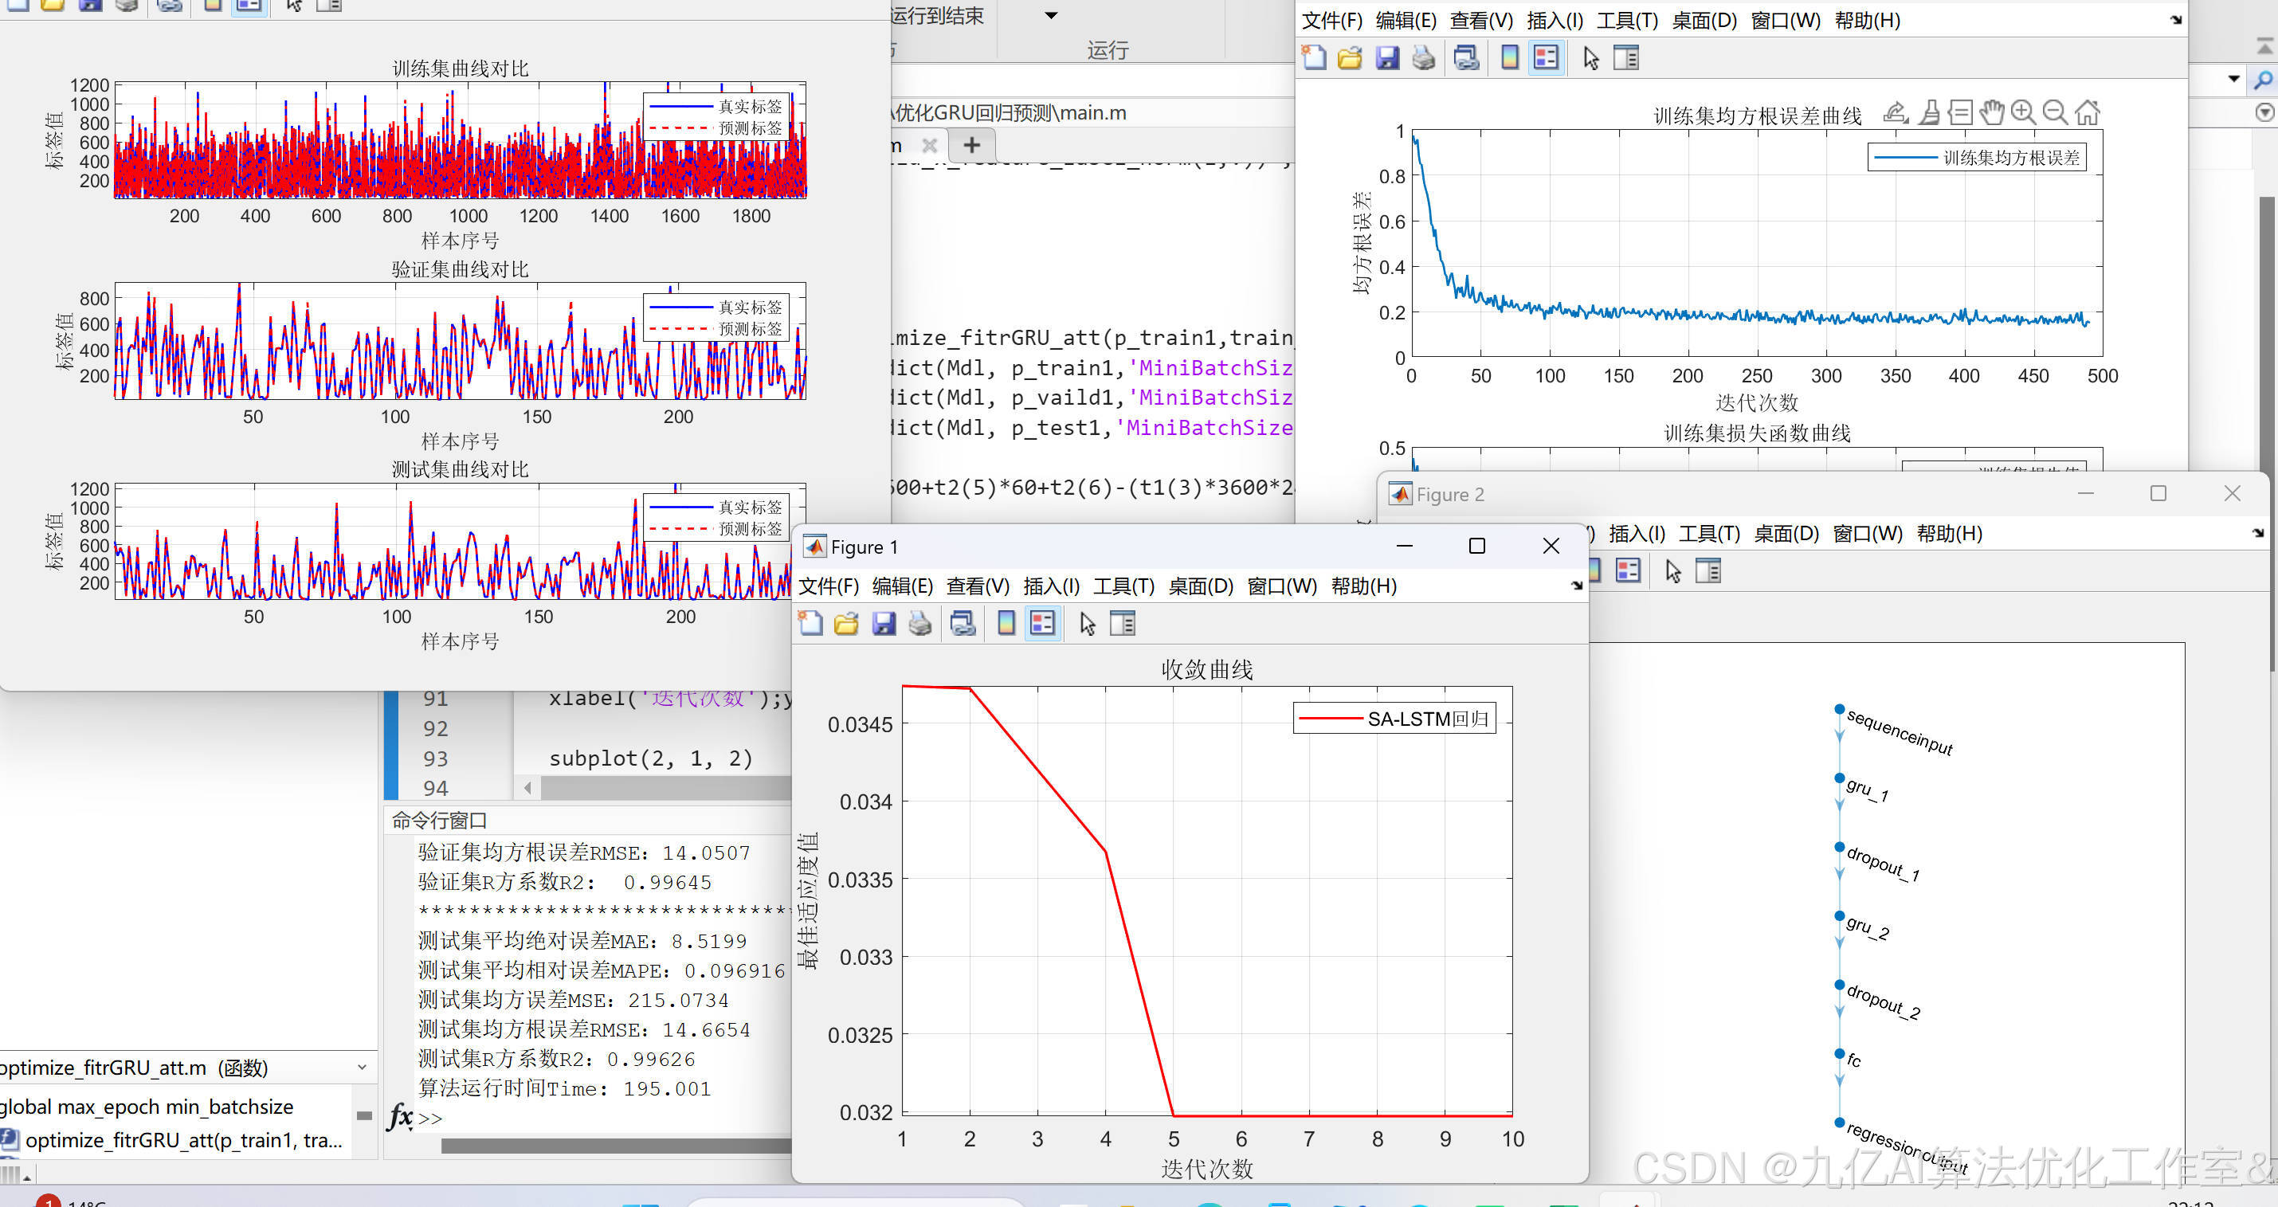This screenshot has width=2278, height=1207.
Task: Click the plus button to add editor tab
Action: coord(971,145)
